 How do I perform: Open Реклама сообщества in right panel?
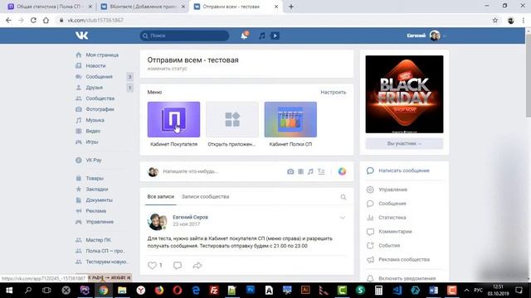[x=404, y=259]
